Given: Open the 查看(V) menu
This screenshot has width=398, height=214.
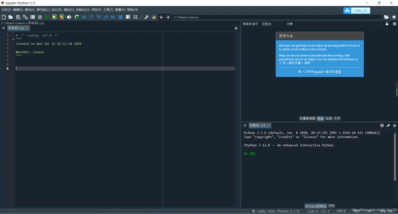Looking at the screenshot, I should (120, 10).
